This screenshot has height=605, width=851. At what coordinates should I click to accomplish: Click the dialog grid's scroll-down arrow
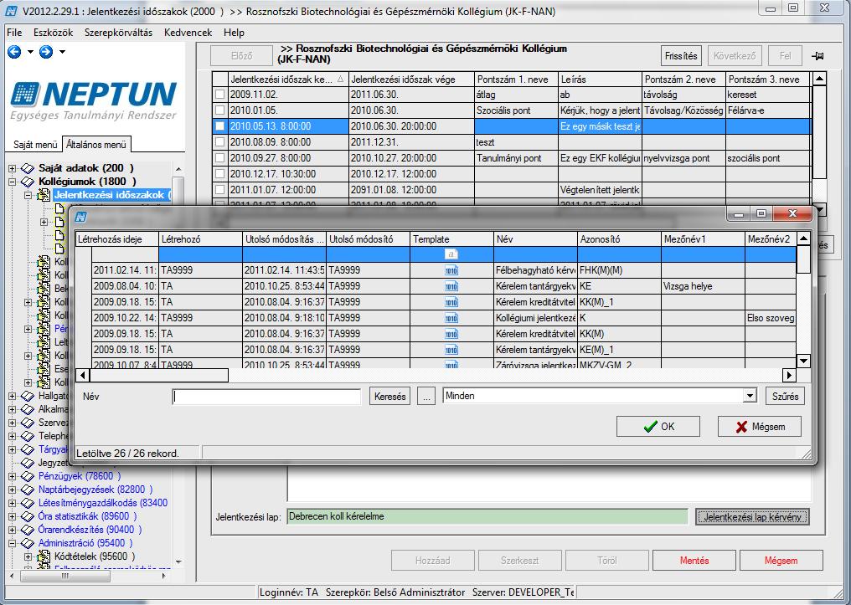(x=804, y=361)
